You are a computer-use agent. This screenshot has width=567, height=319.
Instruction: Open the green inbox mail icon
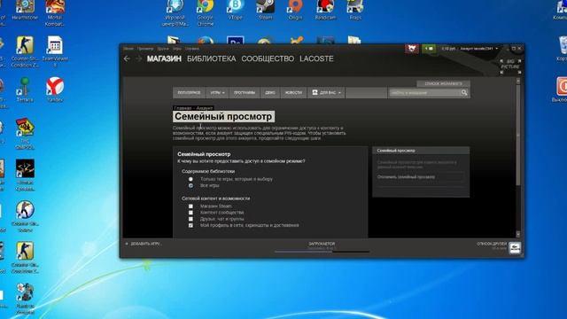(x=429, y=49)
